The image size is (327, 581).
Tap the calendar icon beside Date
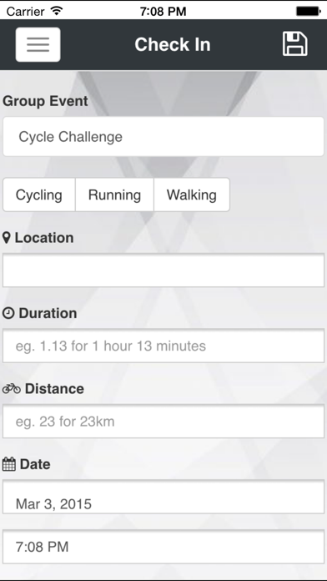click(9, 464)
